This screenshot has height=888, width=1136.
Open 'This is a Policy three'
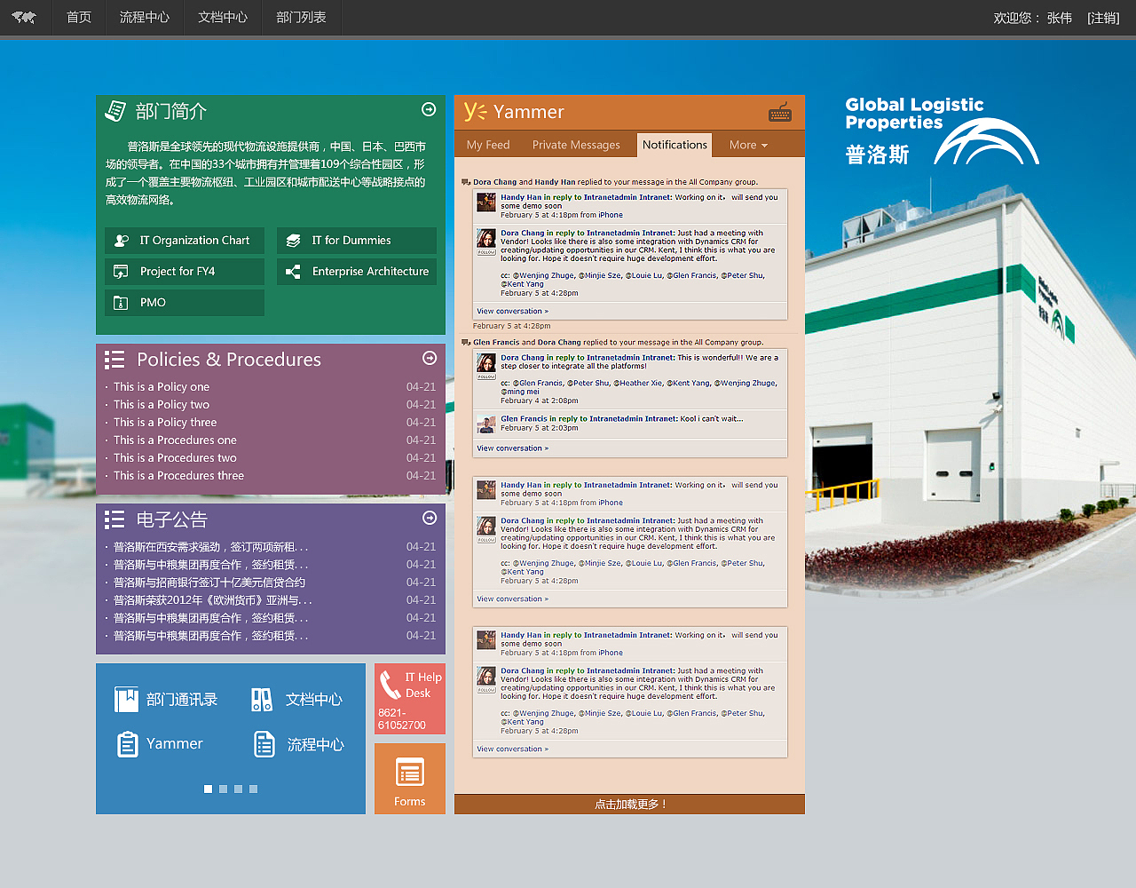pos(165,423)
